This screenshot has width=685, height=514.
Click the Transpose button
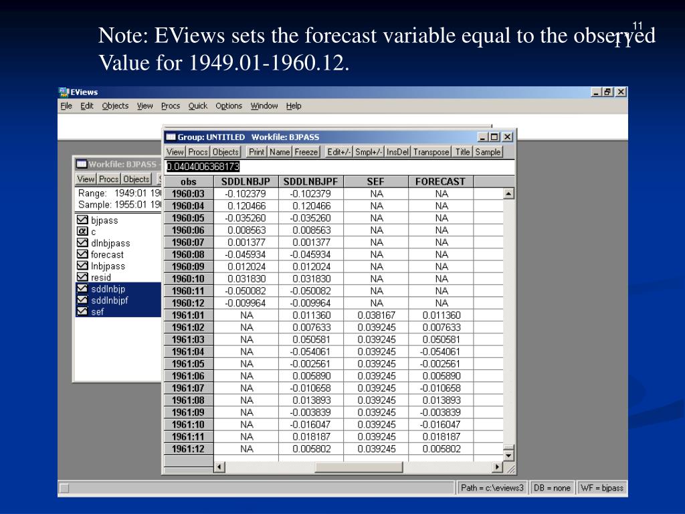coord(431,152)
